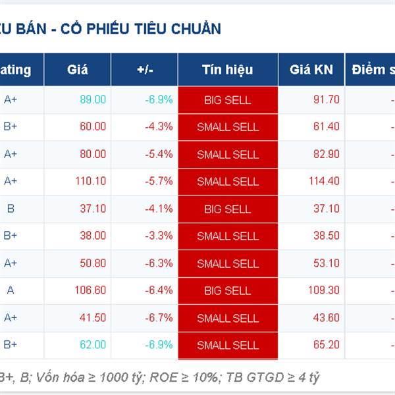395x395 pixels.
Task: Open BIG SELL signal for 37.10 row
Action: (228, 209)
